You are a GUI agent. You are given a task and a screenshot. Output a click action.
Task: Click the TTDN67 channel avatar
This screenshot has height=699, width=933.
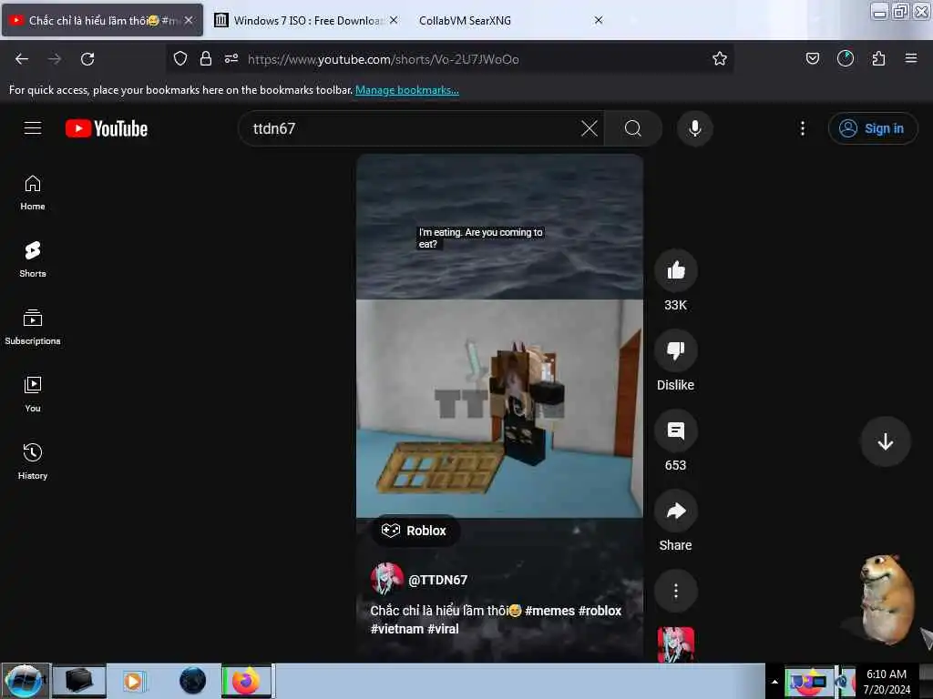point(386,579)
